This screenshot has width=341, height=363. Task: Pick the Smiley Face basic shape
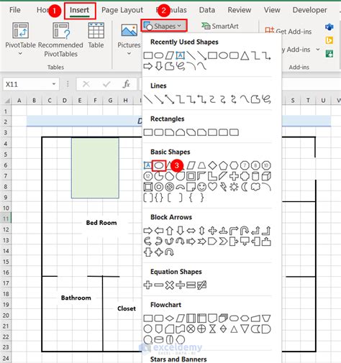(201, 187)
